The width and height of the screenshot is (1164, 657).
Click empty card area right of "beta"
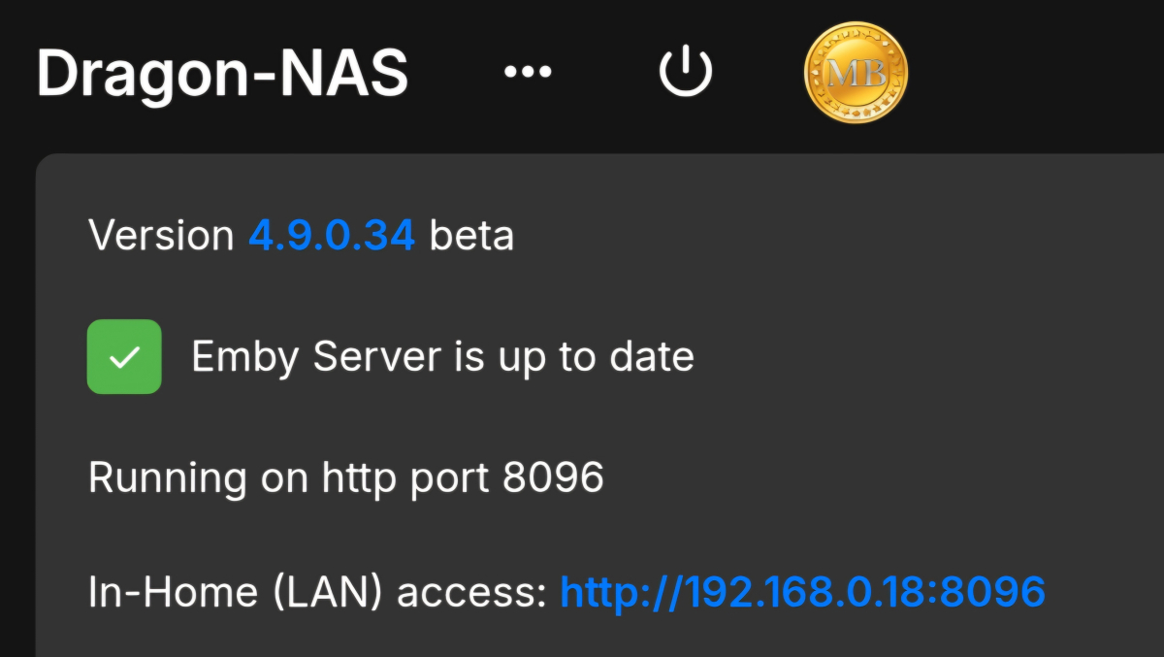click(824, 236)
